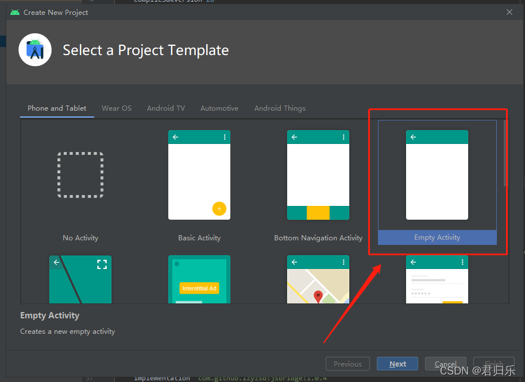Click the Next button
Viewport: 525px width, 382px height.
pyautogui.click(x=397, y=363)
